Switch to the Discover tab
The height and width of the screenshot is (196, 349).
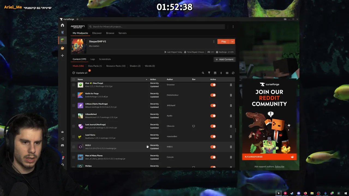pos(97,33)
